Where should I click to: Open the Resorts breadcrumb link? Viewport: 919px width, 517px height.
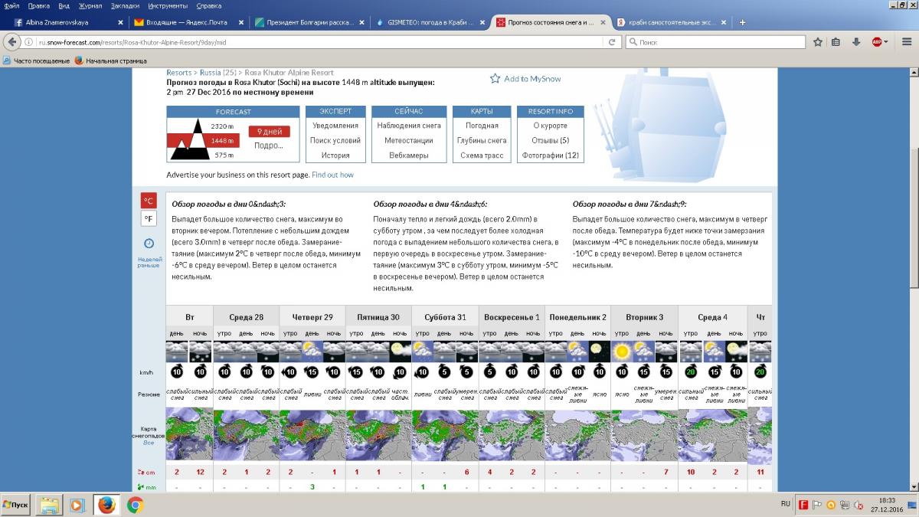179,73
